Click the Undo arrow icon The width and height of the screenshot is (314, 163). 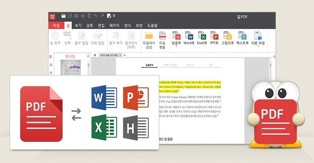click(95, 16)
